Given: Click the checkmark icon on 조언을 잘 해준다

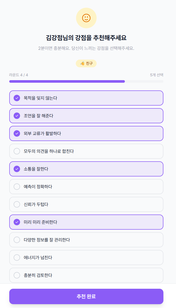Looking at the screenshot, I should [17, 116].
